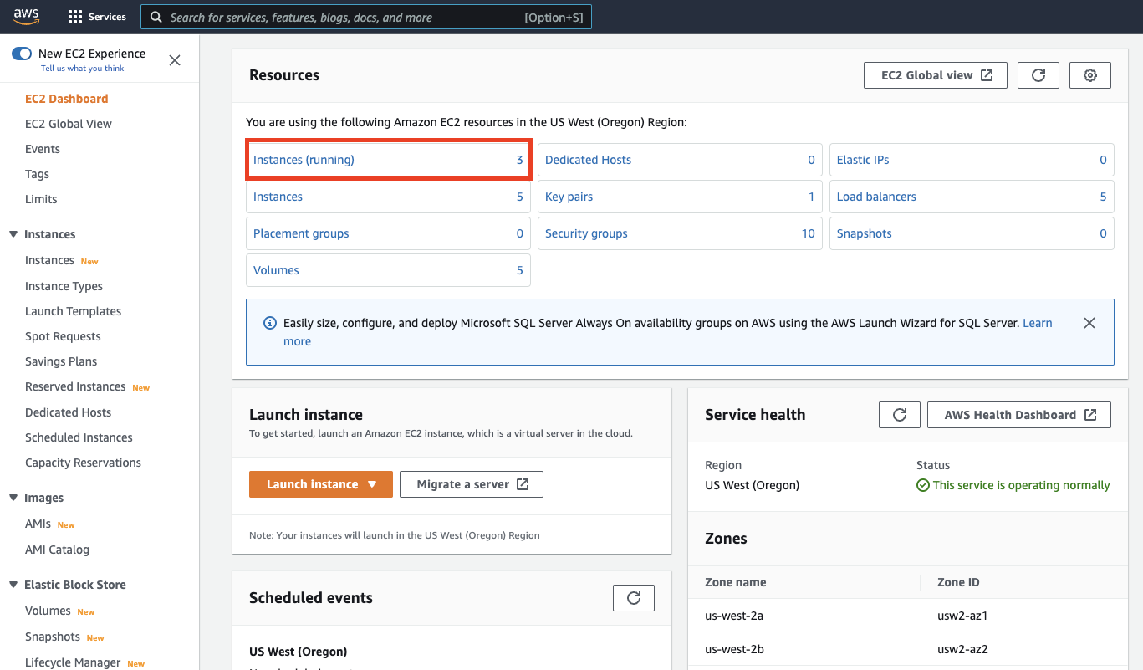
Task: Click 'This service is operating normally' status
Action: (1022, 485)
